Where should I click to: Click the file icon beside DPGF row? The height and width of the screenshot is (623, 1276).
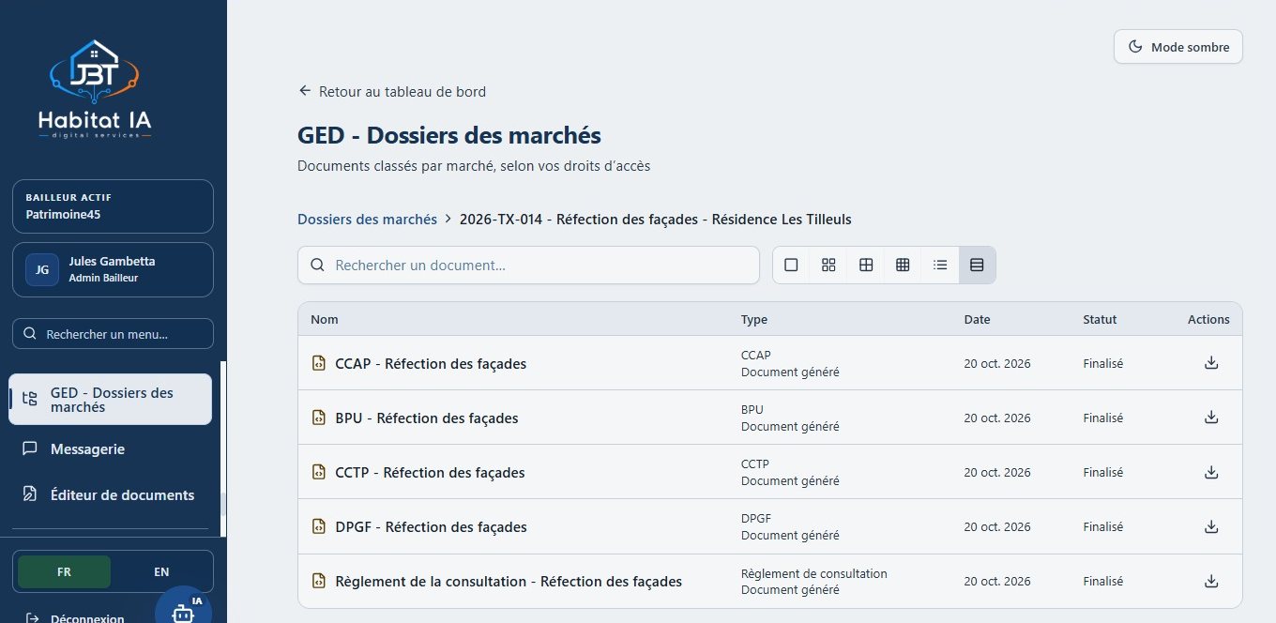click(319, 526)
